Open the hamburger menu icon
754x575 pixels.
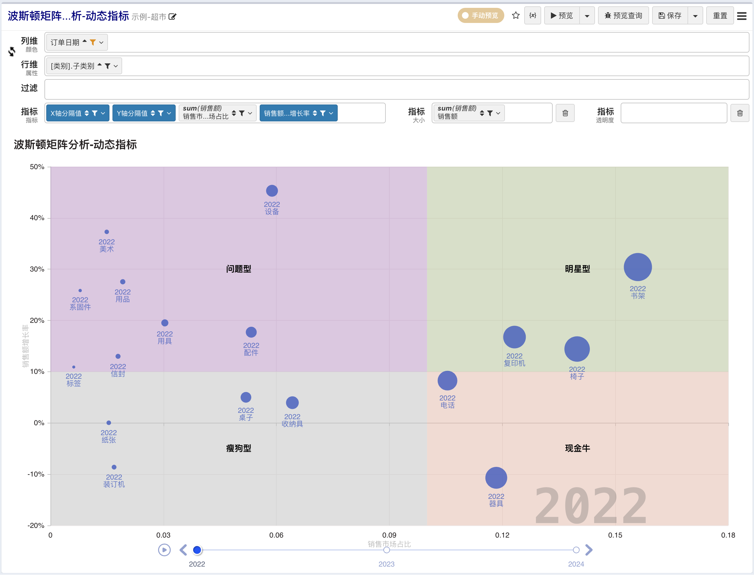click(x=742, y=16)
